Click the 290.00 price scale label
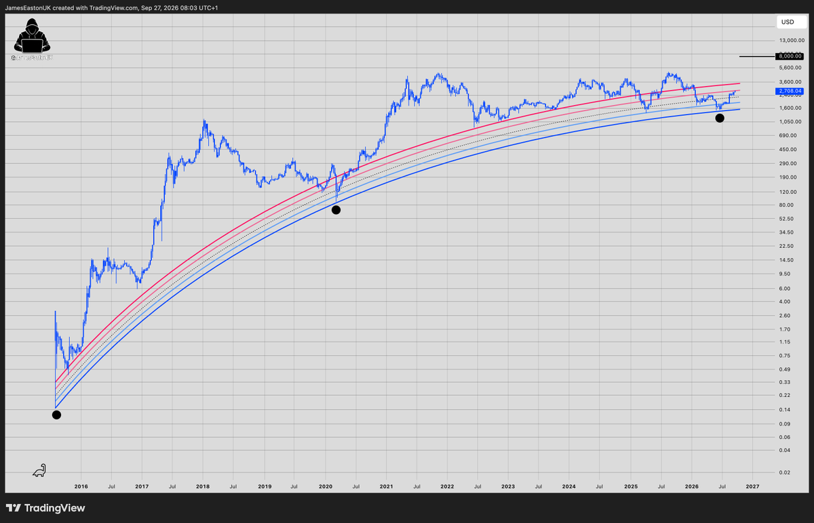The image size is (814, 523). pyautogui.click(x=789, y=163)
